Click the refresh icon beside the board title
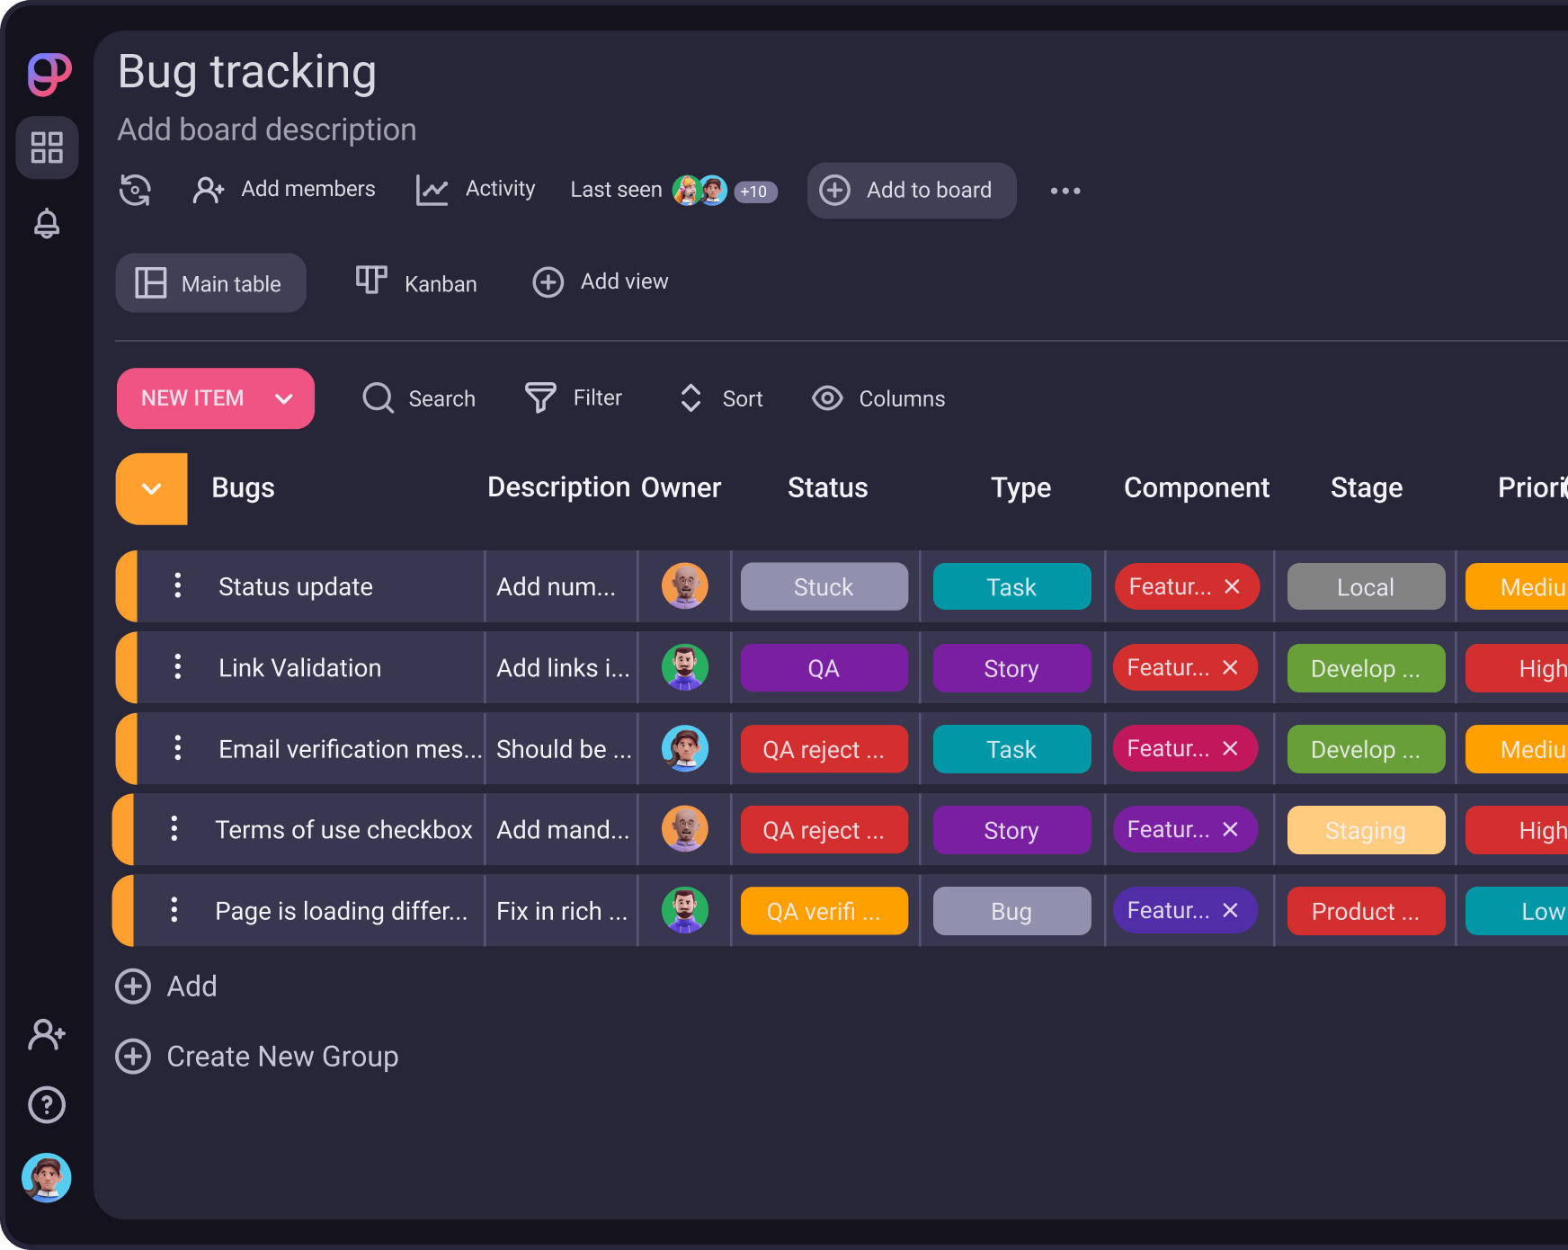 (x=135, y=190)
